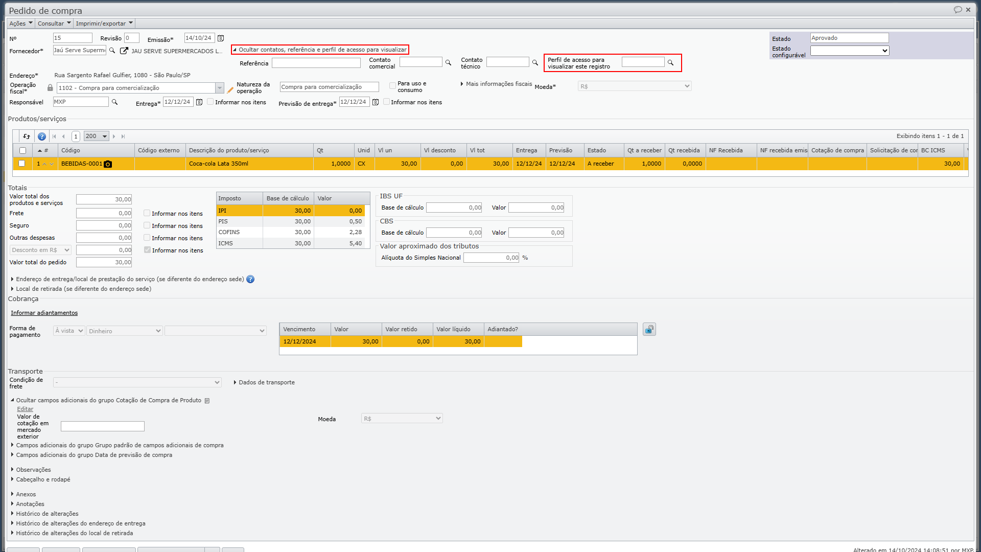This screenshot has width=981, height=552.
Task: Open the Emissão date calendar icon
Action: [x=221, y=38]
